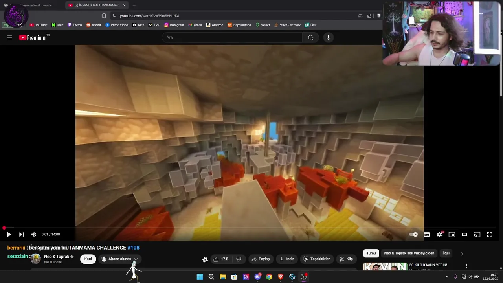Open a new browser tab

click(134, 5)
